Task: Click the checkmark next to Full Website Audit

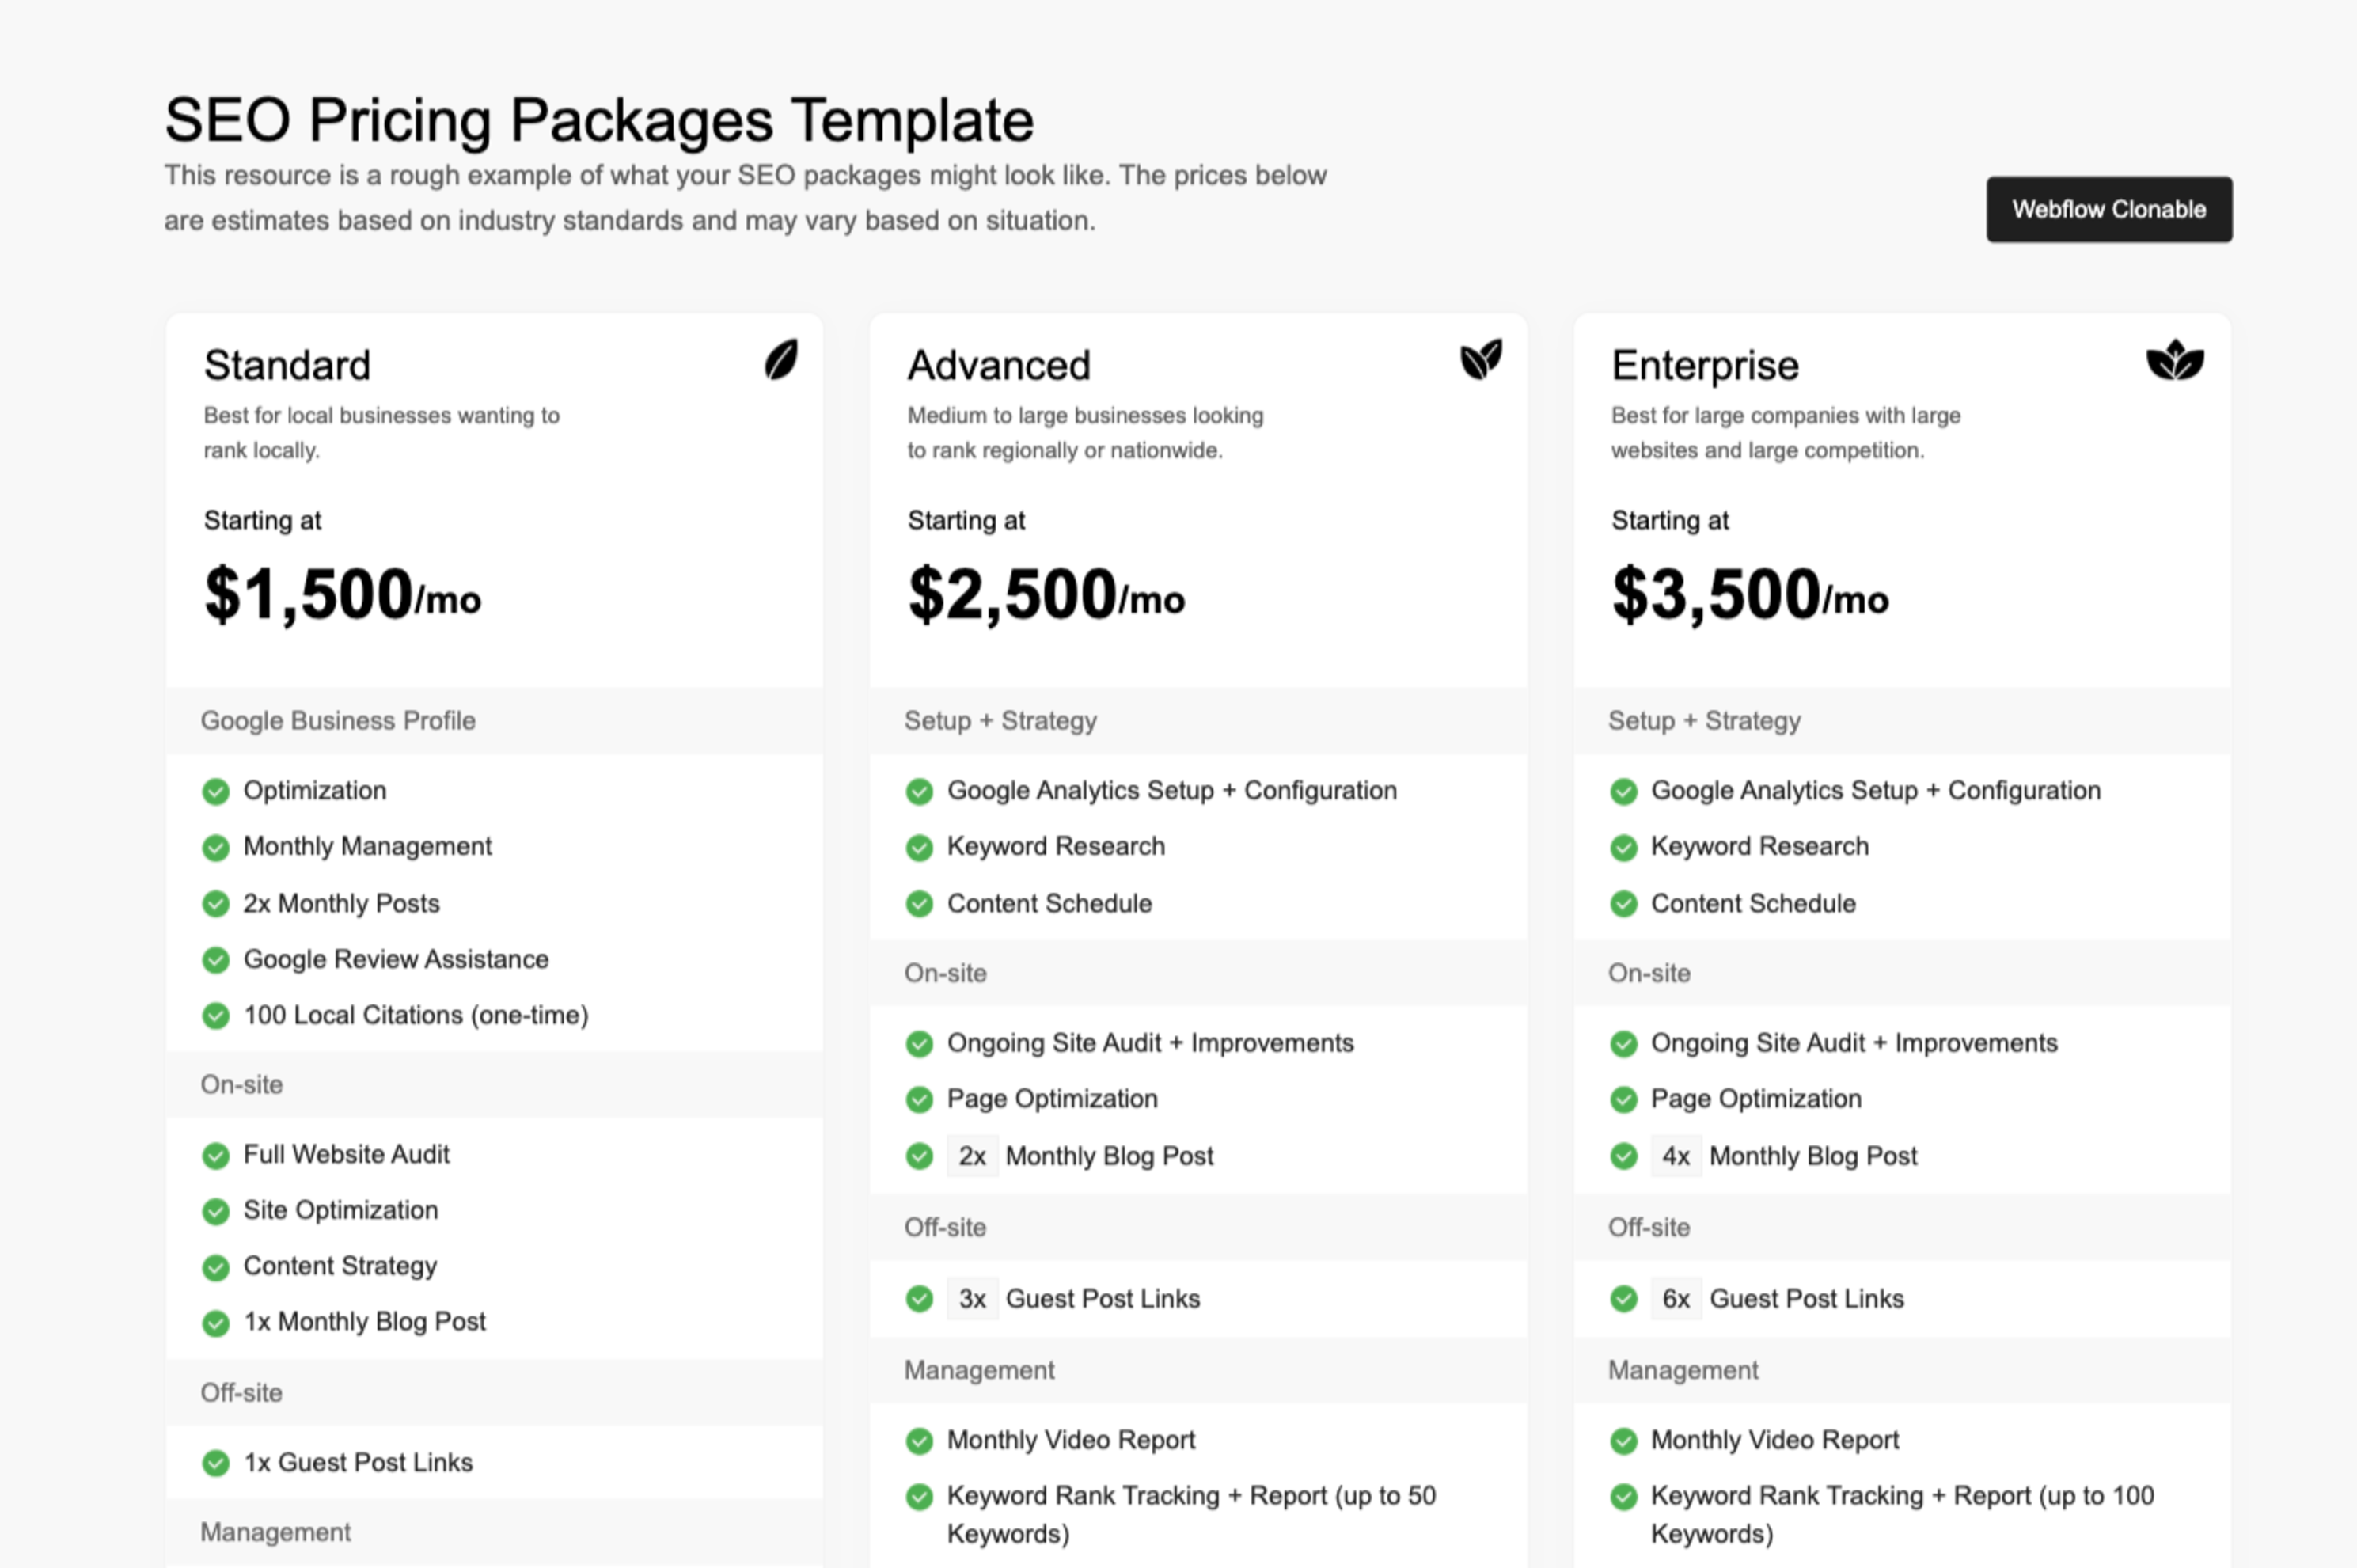Action: 216,1156
